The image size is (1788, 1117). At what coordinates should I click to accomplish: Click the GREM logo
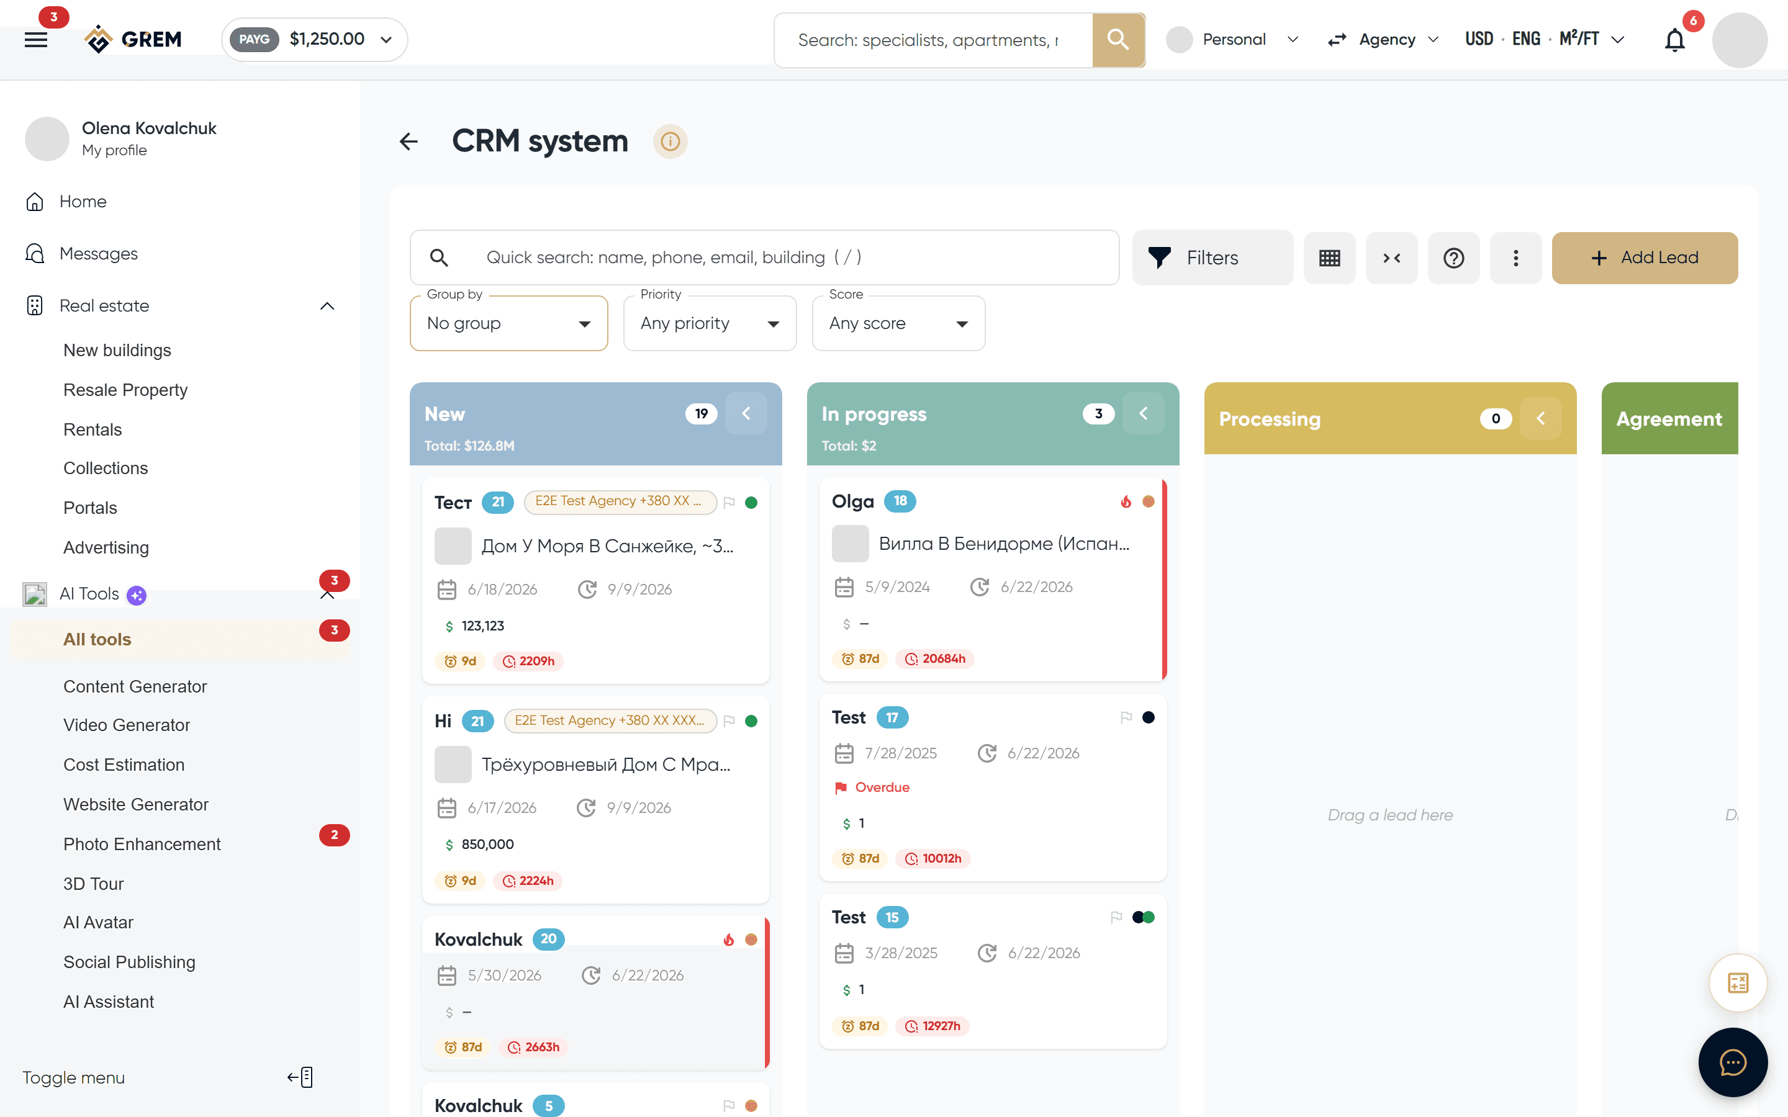(133, 39)
